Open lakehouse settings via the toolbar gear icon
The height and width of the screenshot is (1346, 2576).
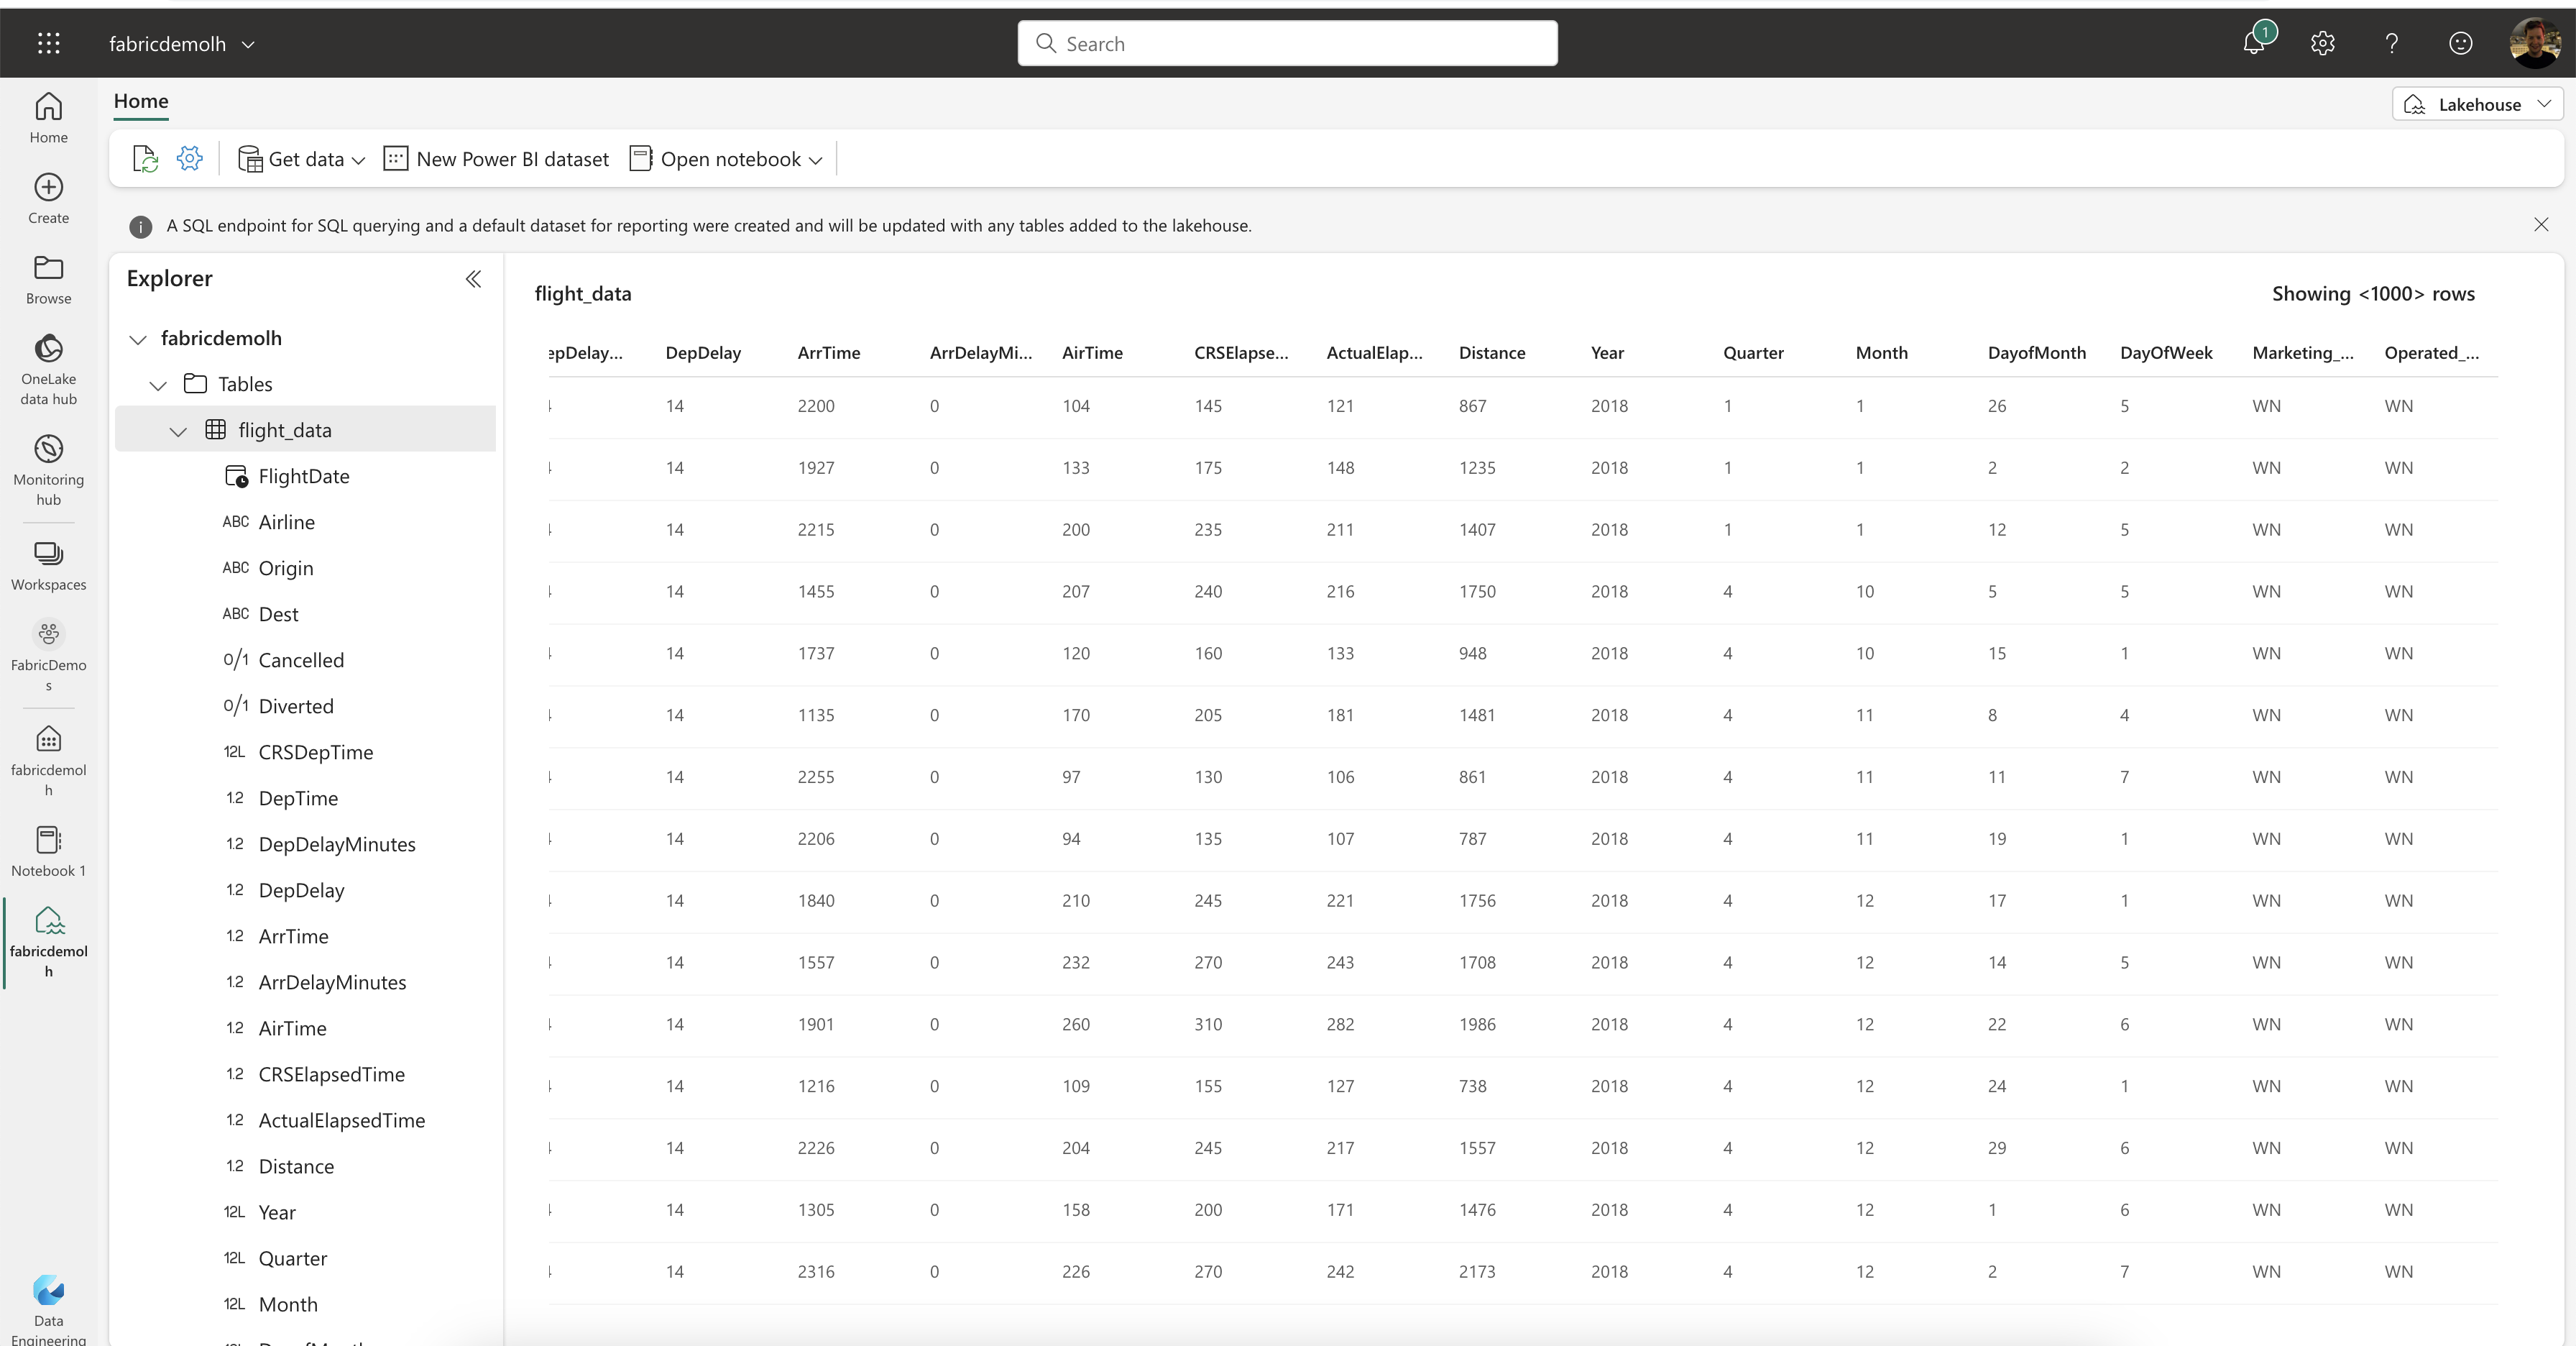click(x=190, y=158)
